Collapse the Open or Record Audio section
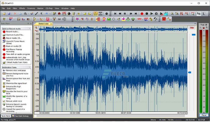Screen dimensions: 210x122 30,28
